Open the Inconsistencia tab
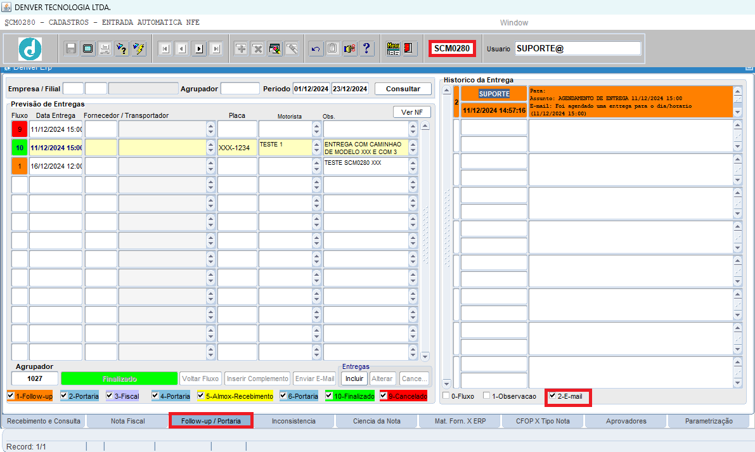Viewport: 755px width, 452px height. pyautogui.click(x=294, y=421)
